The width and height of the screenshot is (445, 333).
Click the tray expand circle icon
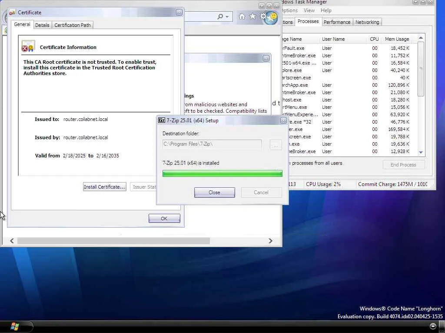pos(433,326)
